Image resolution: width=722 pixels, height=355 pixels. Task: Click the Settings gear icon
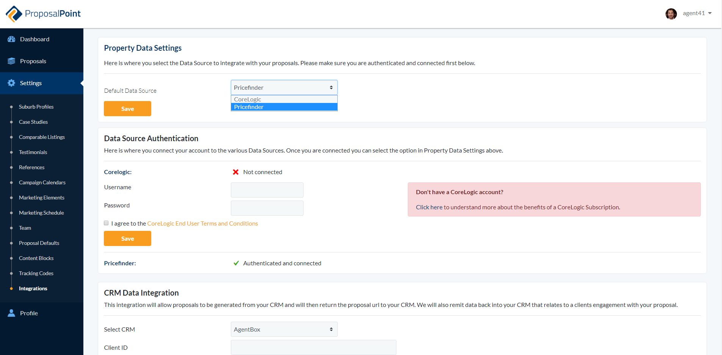[x=11, y=83]
